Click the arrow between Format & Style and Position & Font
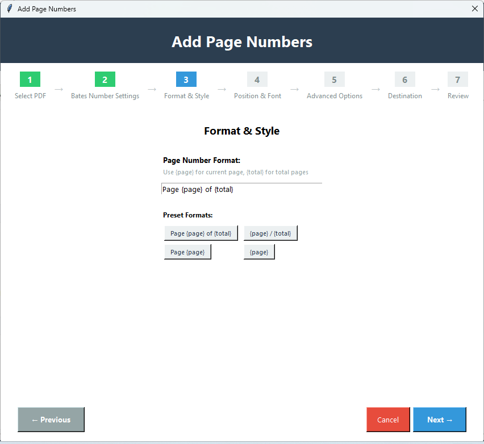This screenshot has height=444, width=484. point(222,89)
